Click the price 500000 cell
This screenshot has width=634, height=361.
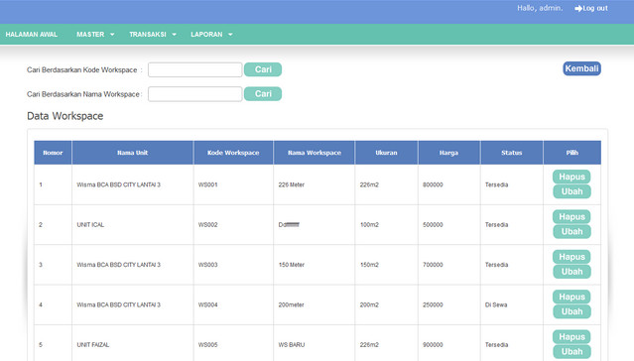tap(448, 225)
